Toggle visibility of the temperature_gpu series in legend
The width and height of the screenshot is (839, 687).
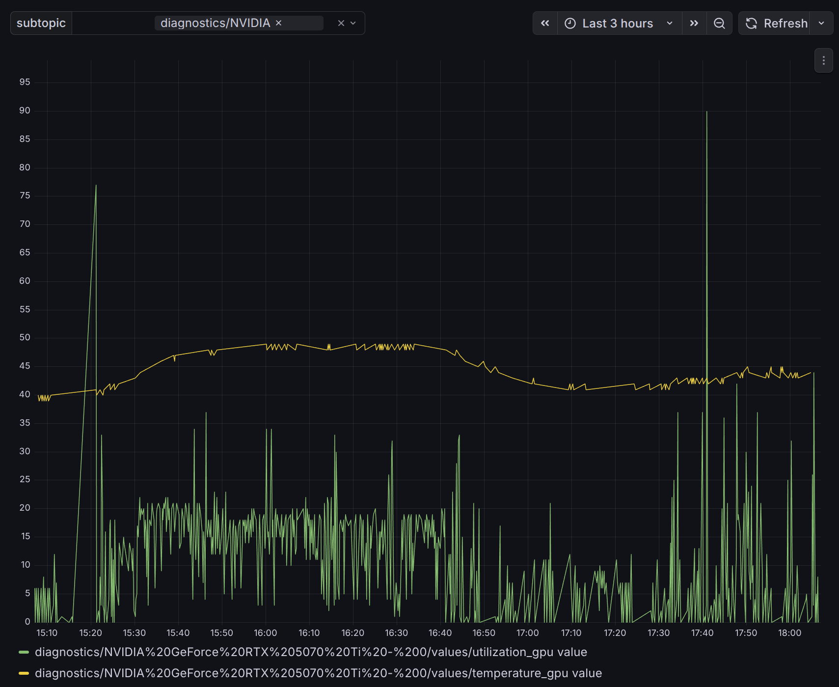[x=318, y=673]
